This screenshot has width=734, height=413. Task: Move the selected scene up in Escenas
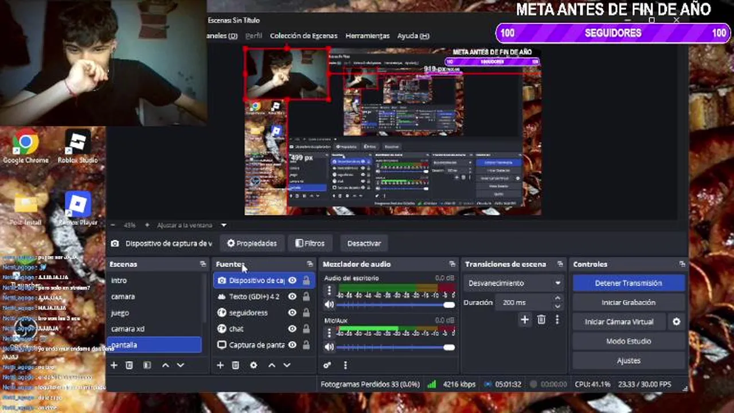coord(166,365)
